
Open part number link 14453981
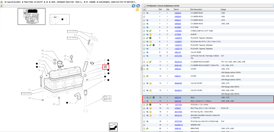(x=178, y=31)
